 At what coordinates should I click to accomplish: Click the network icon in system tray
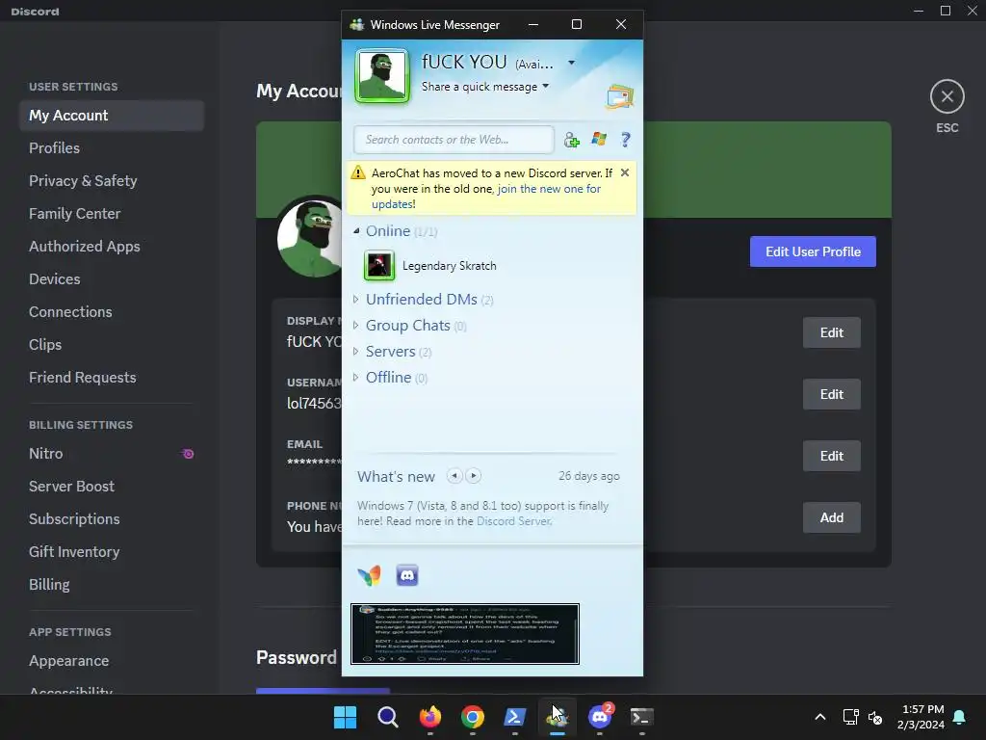coord(850,717)
